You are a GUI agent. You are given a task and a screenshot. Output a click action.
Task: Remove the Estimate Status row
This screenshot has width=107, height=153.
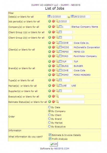tap(53, 102)
